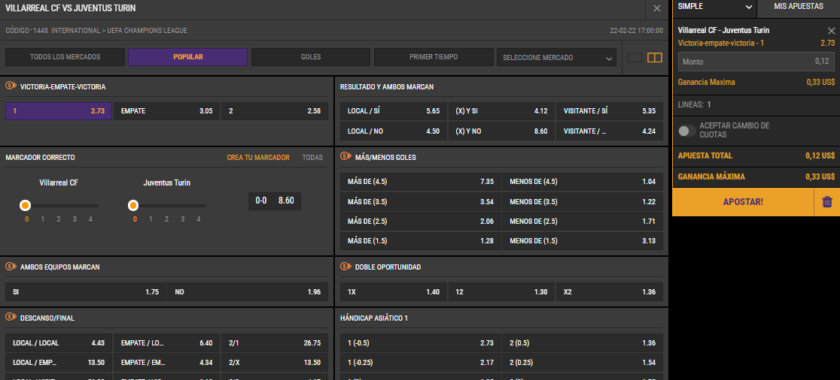Image resolution: width=840 pixels, height=380 pixels.
Task: Choose Menos de (4.5) at 1.04
Action: (583, 182)
